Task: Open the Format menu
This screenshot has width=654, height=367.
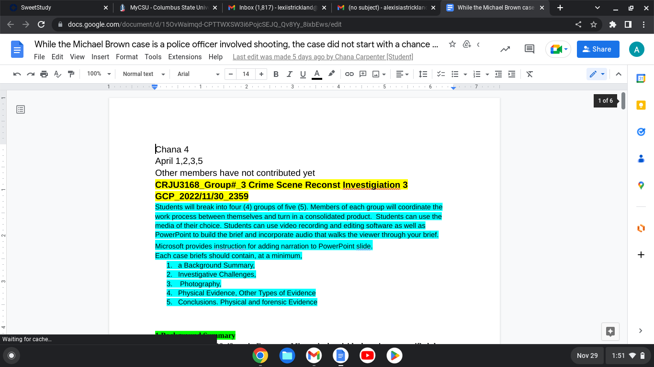Action: coord(127,57)
